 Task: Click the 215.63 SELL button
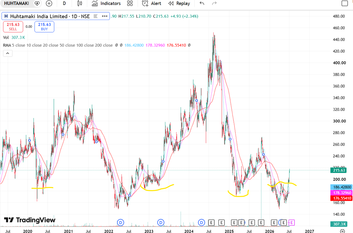point(13,27)
